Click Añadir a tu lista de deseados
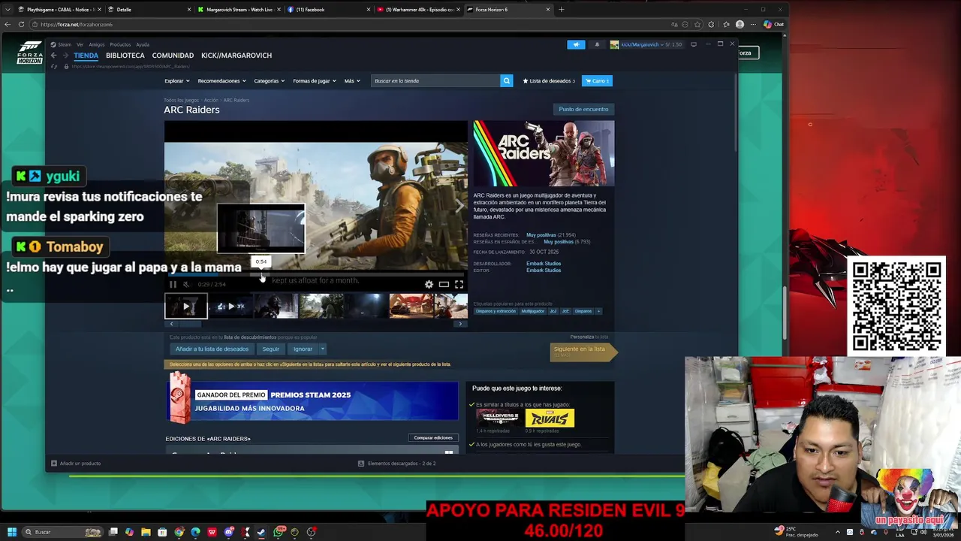Image resolution: width=961 pixels, height=541 pixels. (x=212, y=349)
